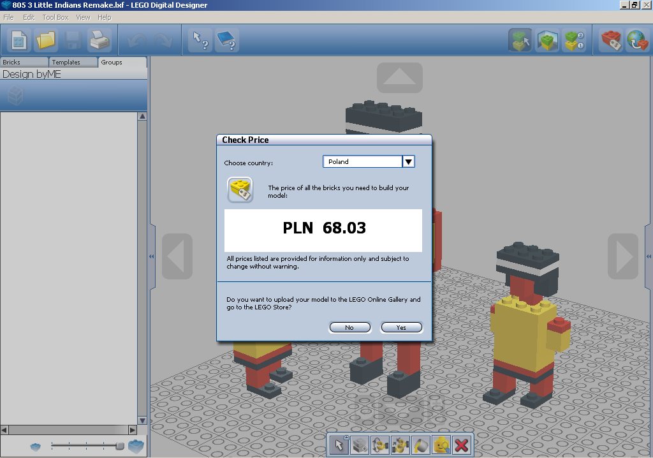Click the yellow brick price tag icon in dialog
This screenshot has height=458, width=653.
[240, 190]
